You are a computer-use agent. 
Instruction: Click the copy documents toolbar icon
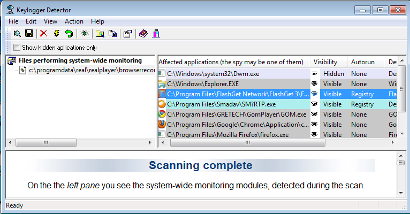(113, 34)
